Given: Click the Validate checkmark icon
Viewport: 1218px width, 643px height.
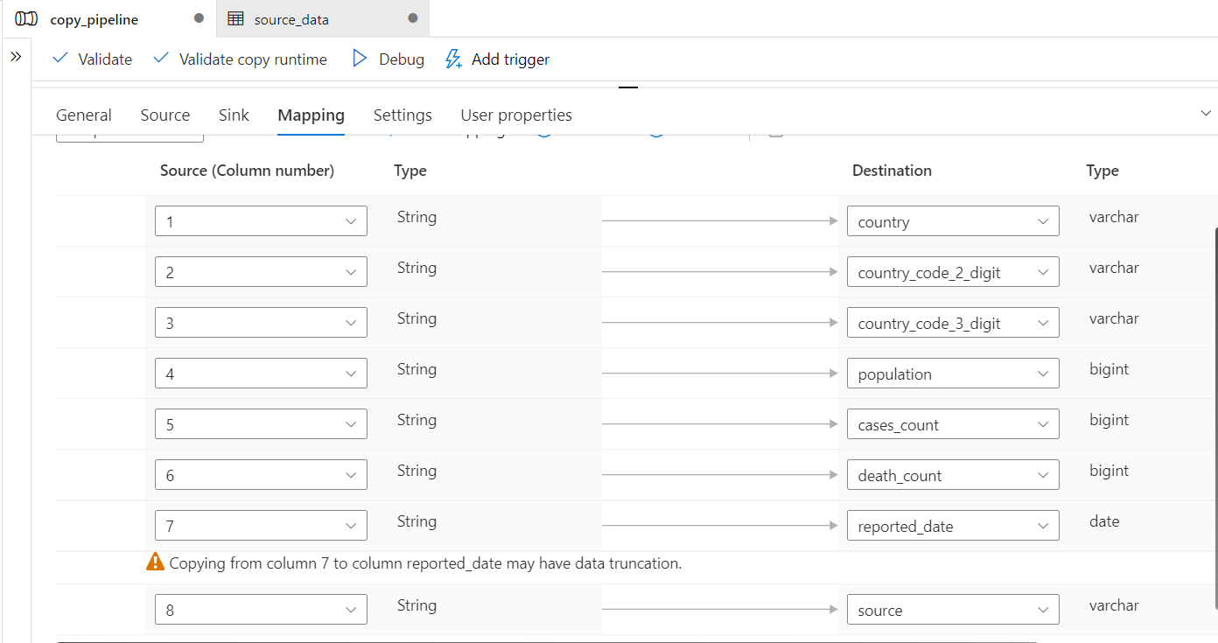Looking at the screenshot, I should pyautogui.click(x=60, y=59).
